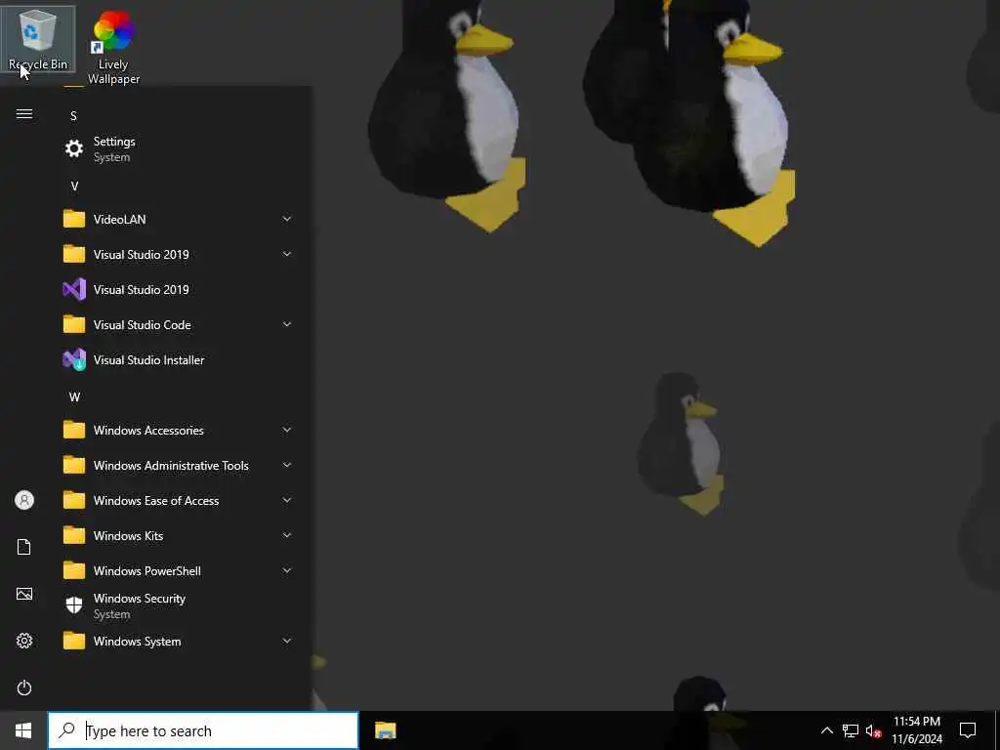This screenshot has height=750, width=1000.
Task: Expand Visual Studio Code folder chevron
Action: (x=287, y=324)
